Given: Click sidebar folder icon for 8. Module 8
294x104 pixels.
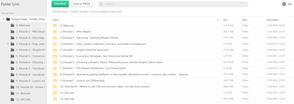Looking at the screenshot, I should coord(13,75).
